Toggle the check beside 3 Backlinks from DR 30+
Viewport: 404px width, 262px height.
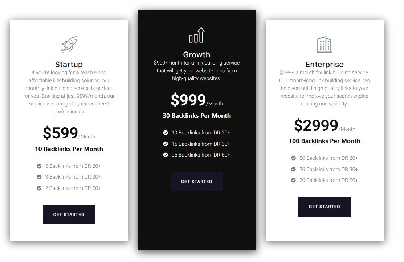coord(39,177)
